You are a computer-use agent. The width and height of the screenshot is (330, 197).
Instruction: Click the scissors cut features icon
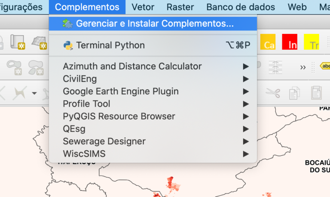(272, 92)
